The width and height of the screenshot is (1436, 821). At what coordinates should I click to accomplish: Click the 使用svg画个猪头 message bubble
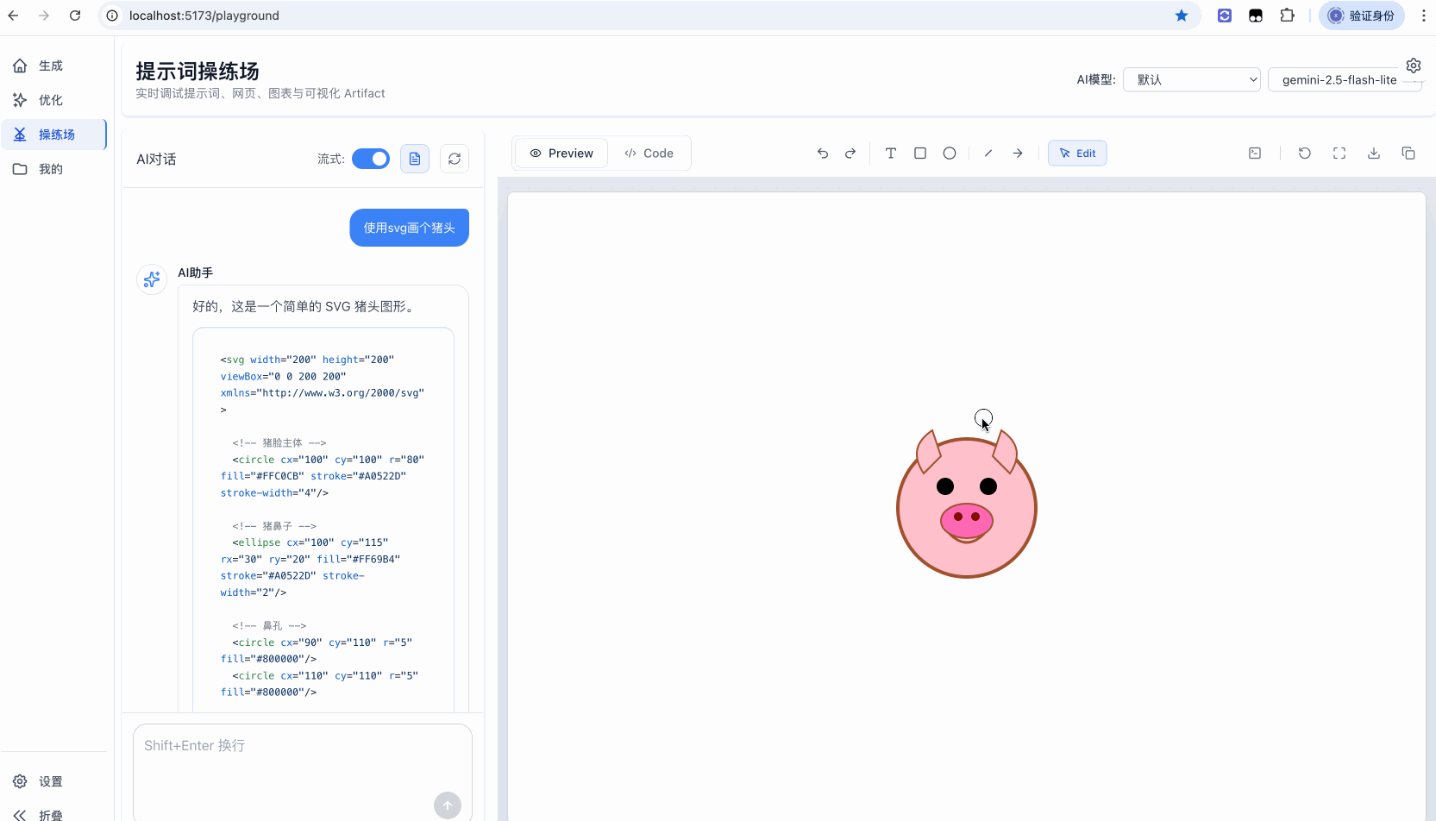(409, 228)
